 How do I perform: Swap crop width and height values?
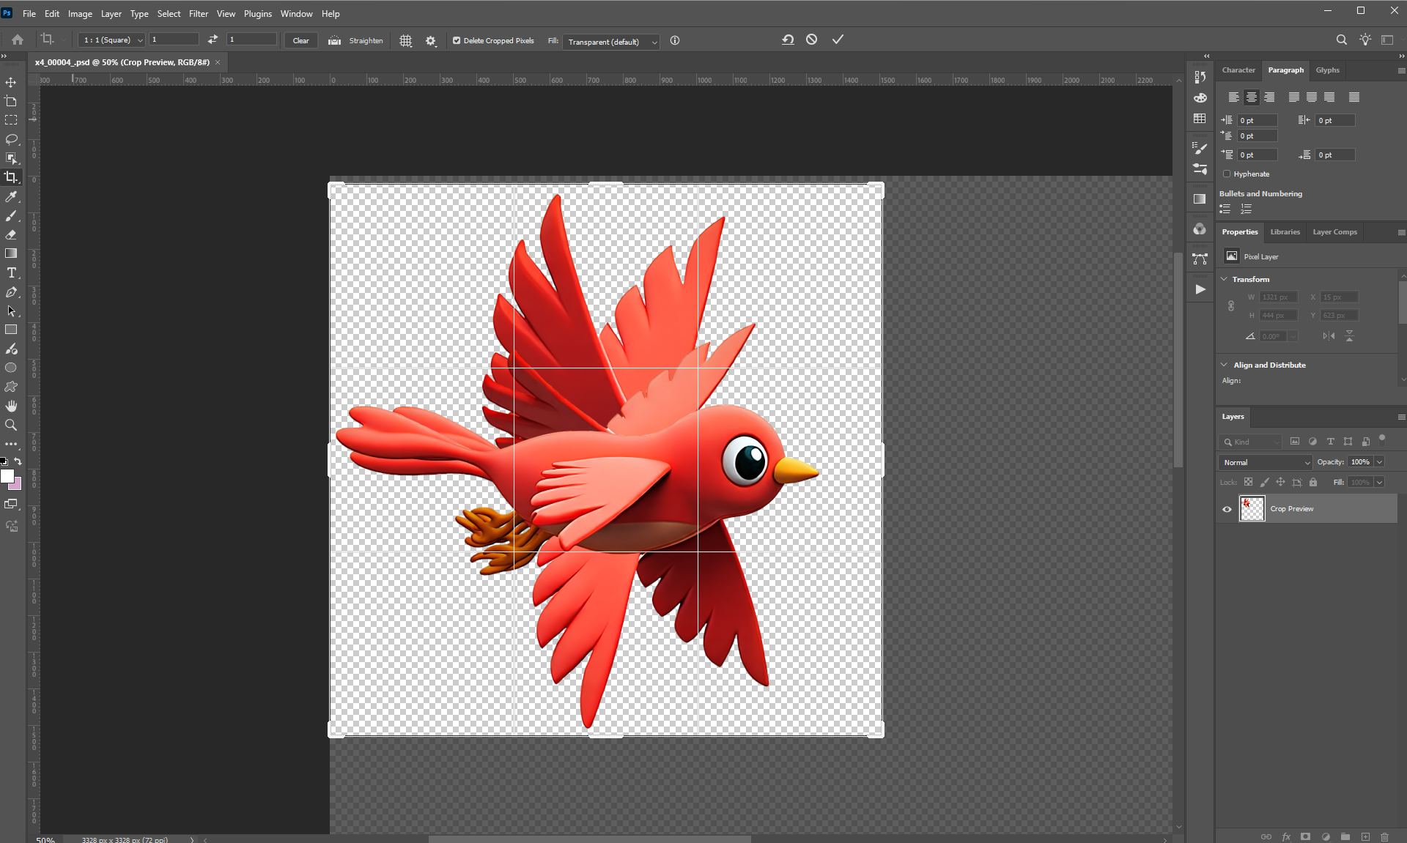click(213, 40)
